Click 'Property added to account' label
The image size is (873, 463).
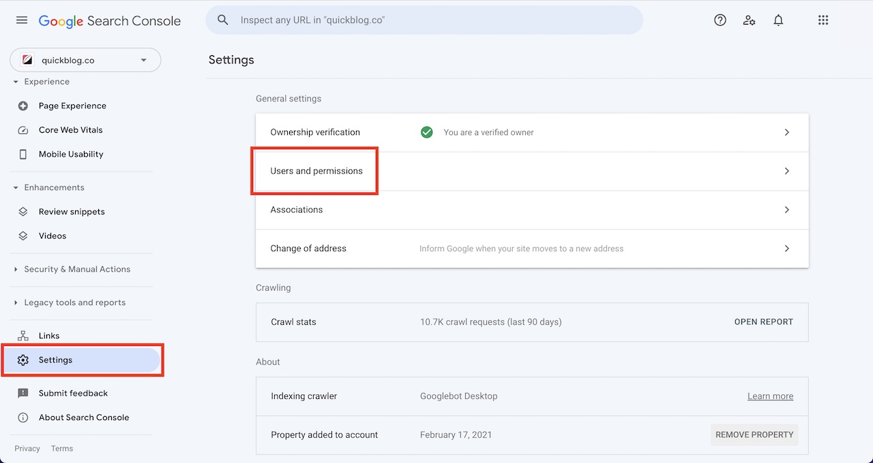[x=325, y=435]
